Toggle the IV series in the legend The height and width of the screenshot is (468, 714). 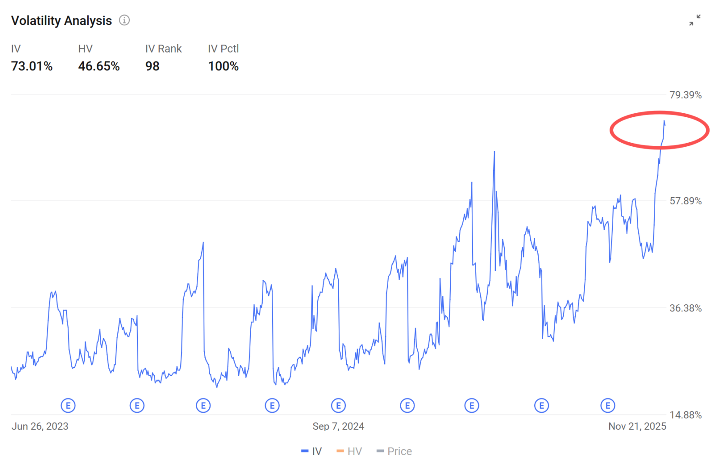point(311,451)
